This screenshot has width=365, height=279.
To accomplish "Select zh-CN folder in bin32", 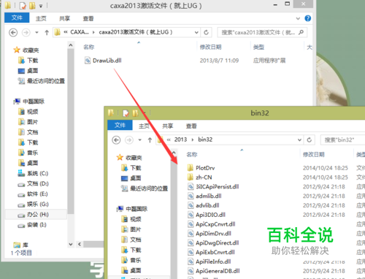I will pyautogui.click(x=199, y=177).
